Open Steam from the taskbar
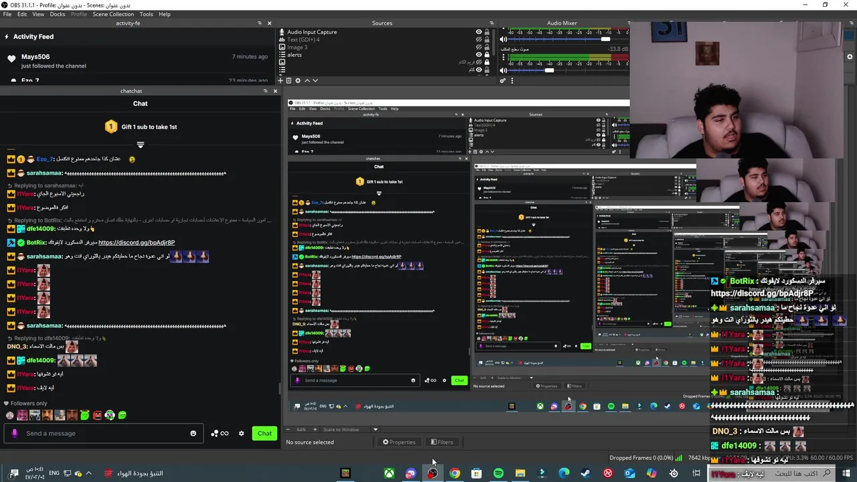857x482 pixels. pyautogui.click(x=586, y=473)
